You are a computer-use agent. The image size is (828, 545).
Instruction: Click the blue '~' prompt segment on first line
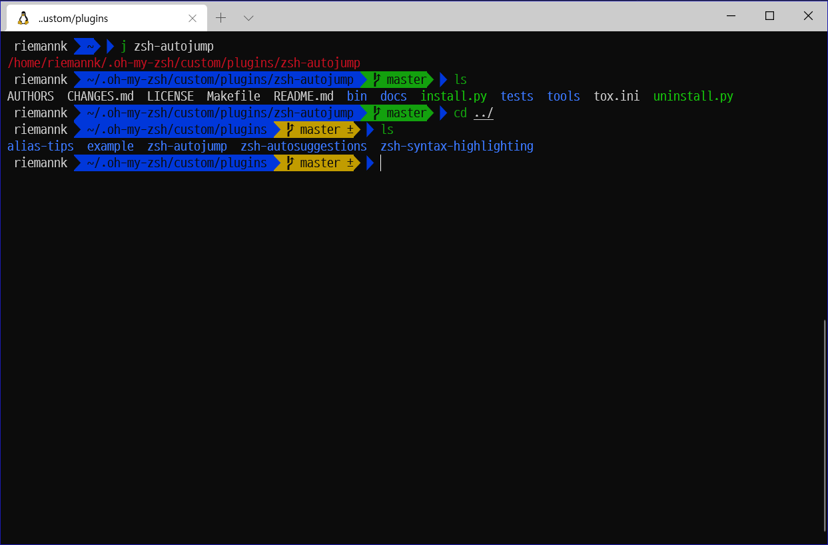[x=87, y=46]
